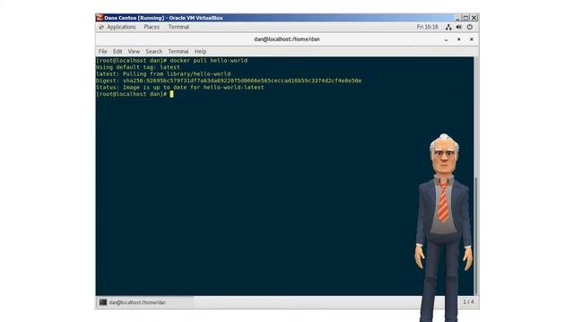Open the network connection icon
This screenshot has width=574, height=322.
point(448,27)
